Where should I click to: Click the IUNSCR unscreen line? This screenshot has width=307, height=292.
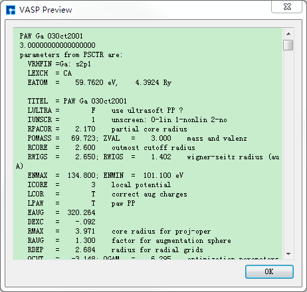[x=127, y=119]
